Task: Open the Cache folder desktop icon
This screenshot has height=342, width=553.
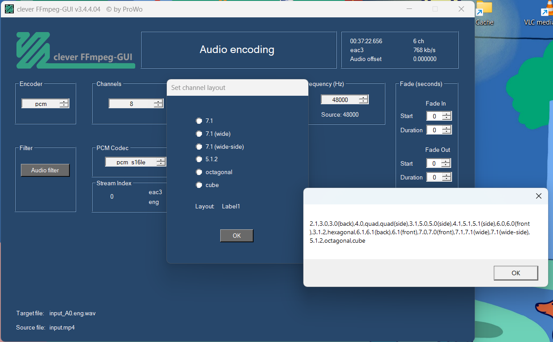Action: [484, 13]
